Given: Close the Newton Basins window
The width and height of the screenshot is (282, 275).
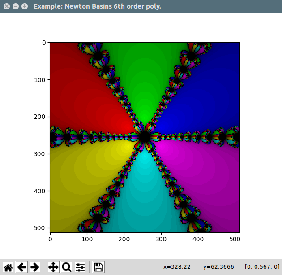Looking at the screenshot, I should pos(6,7).
